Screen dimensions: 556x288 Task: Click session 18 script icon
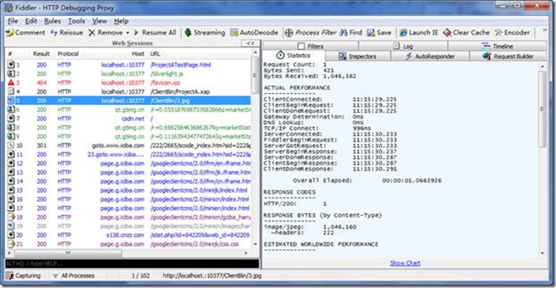(x=11, y=217)
